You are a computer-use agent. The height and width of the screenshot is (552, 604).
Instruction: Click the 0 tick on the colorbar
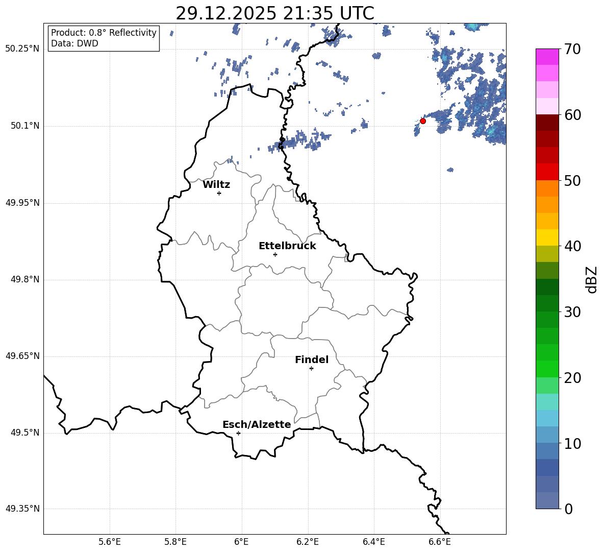point(568,509)
